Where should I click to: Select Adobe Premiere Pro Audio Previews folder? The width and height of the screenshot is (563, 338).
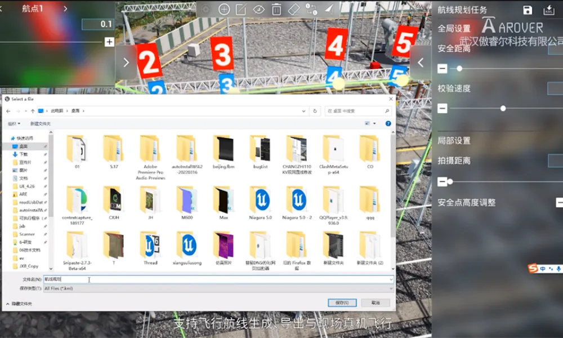pyautogui.click(x=150, y=157)
